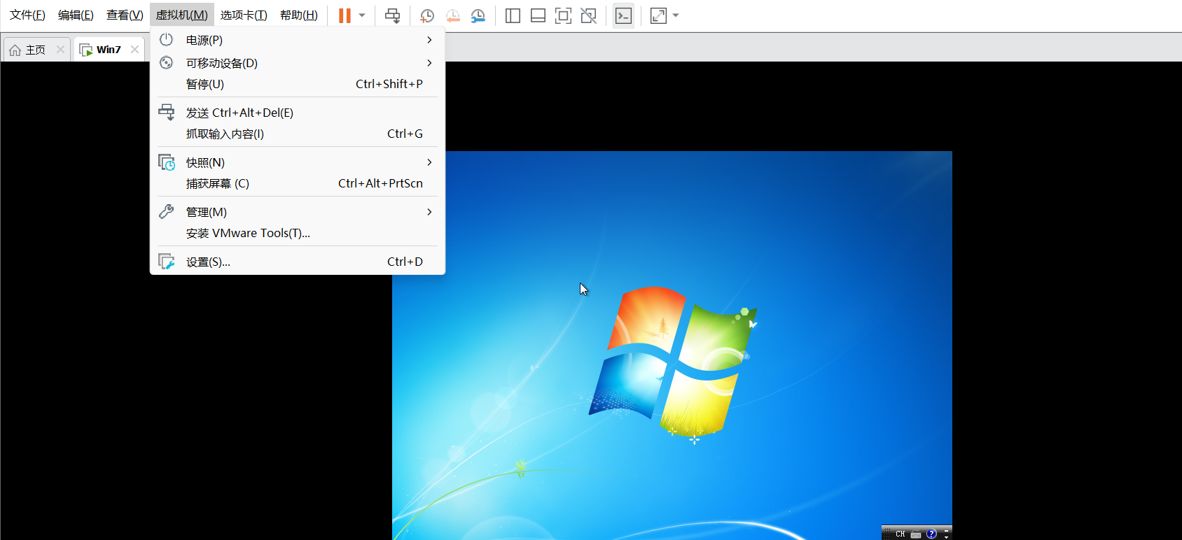The height and width of the screenshot is (540, 1182).
Task: Click the CH language indicator in guest
Action: [x=901, y=534]
